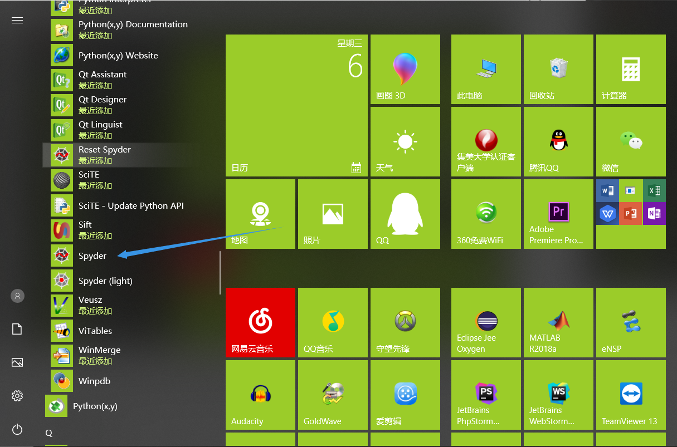The width and height of the screenshot is (677, 447).
Task: Launch Spyder from the app list
Action: [130, 256]
